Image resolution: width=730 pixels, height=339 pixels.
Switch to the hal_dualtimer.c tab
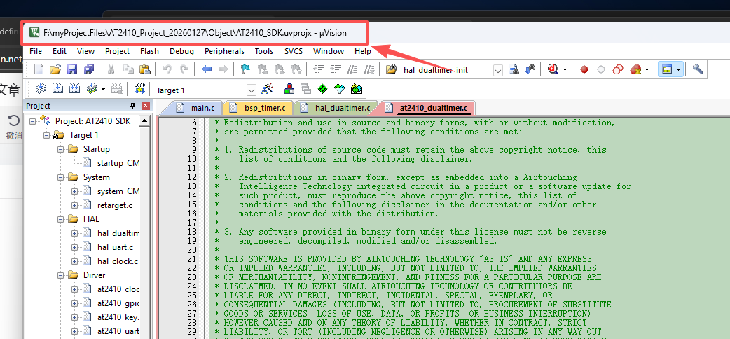pos(336,108)
